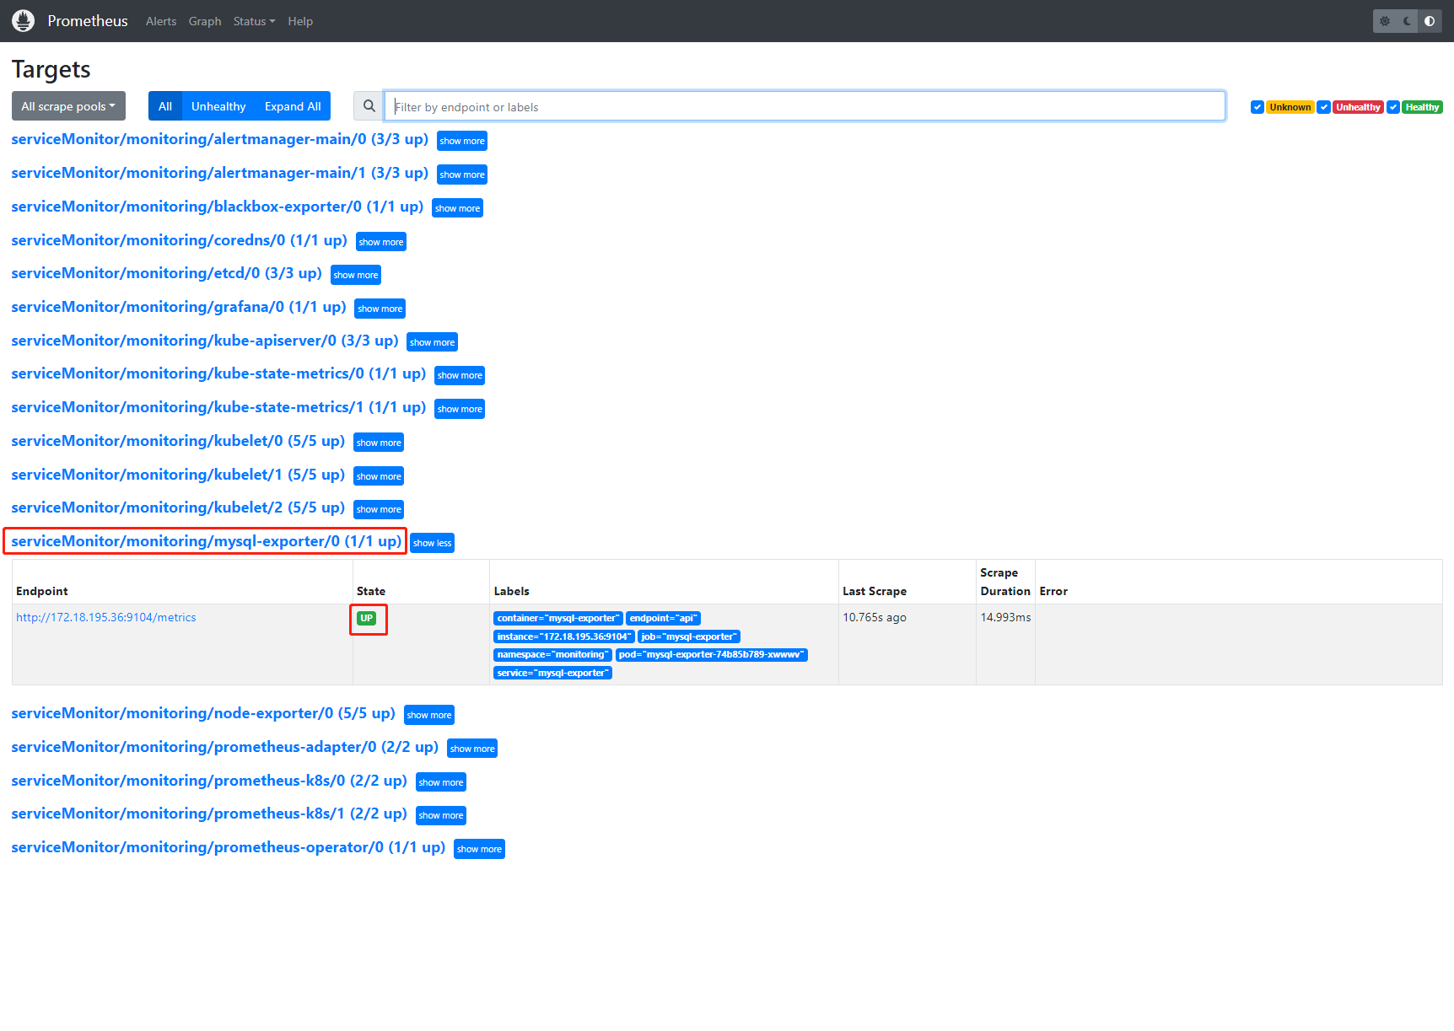Image resolution: width=1454 pixels, height=1031 pixels.
Task: Click the green UP state badge
Action: [x=366, y=618]
